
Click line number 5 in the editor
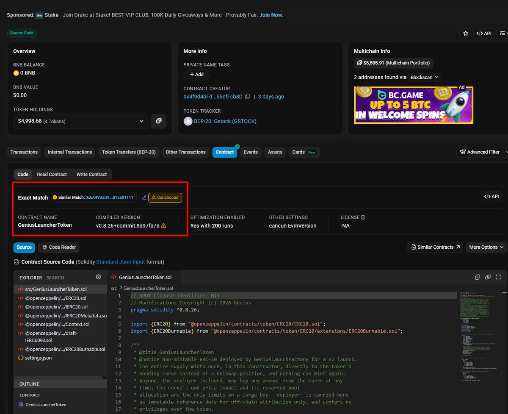coord(119,324)
